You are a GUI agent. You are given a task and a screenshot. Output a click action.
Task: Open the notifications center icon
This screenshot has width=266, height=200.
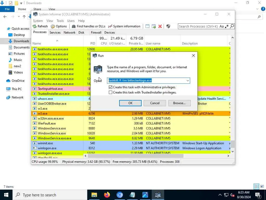click(x=258, y=195)
